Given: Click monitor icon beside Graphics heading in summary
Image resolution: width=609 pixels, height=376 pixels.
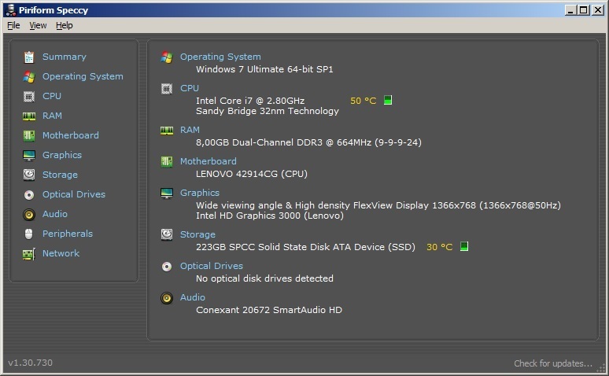Looking at the screenshot, I should pyautogui.click(x=167, y=193).
